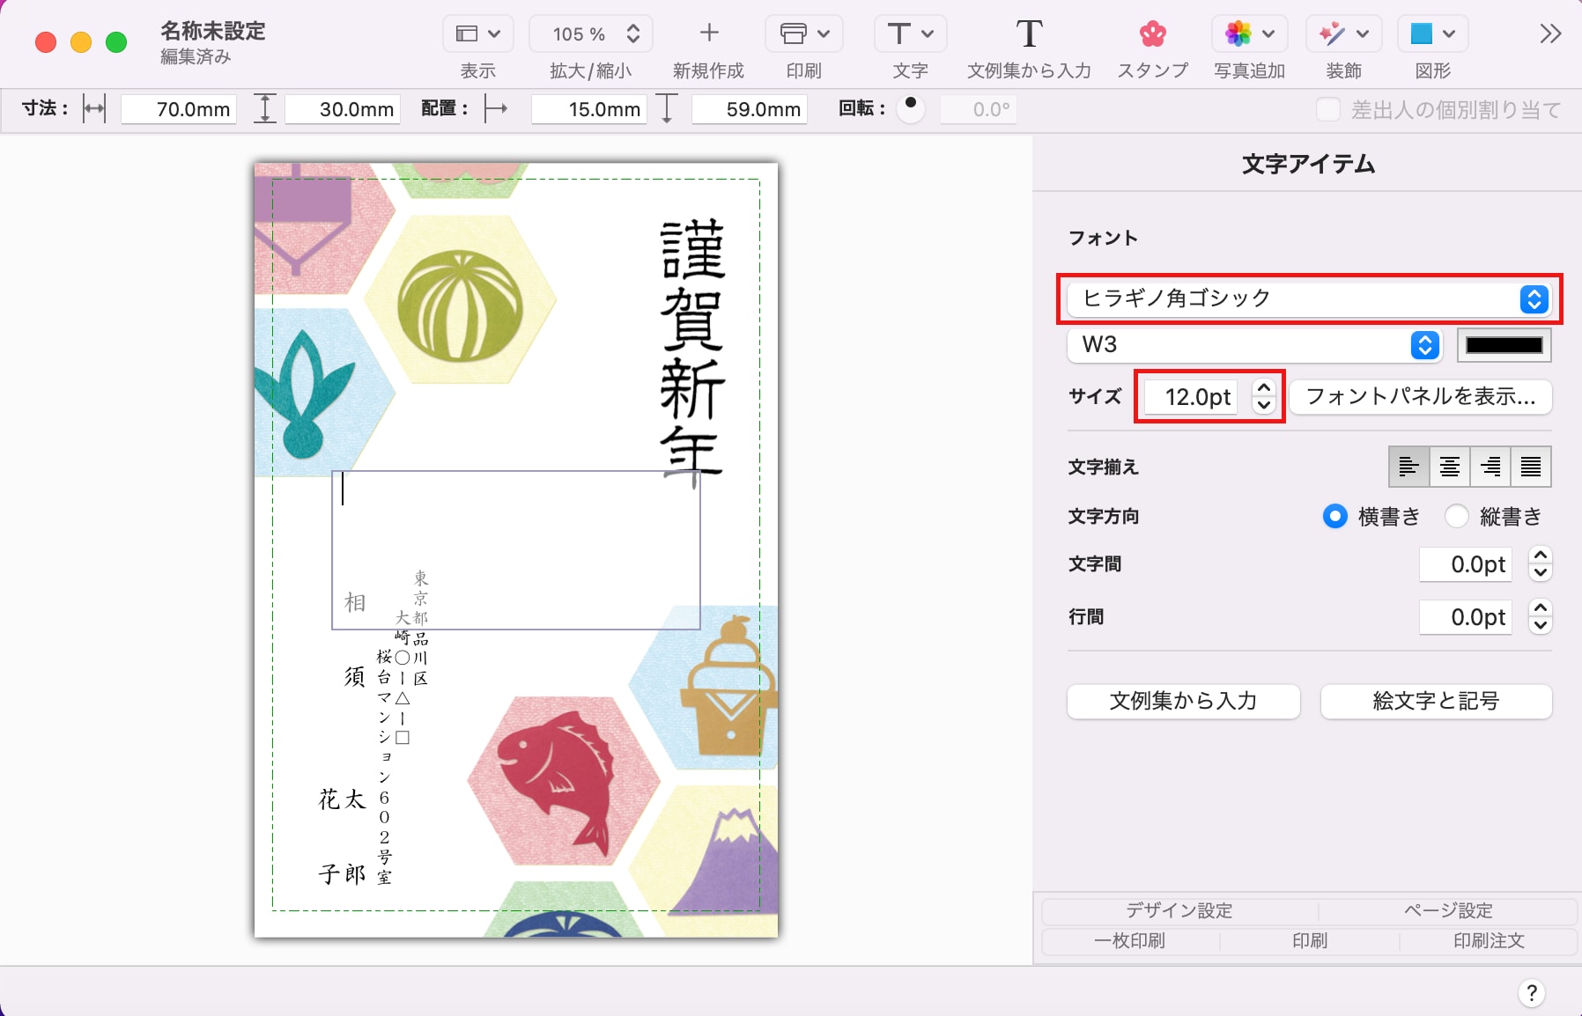Viewport: 1582px width, 1016px height.
Task: Click the 70.0mm width field
Action: [x=179, y=109]
